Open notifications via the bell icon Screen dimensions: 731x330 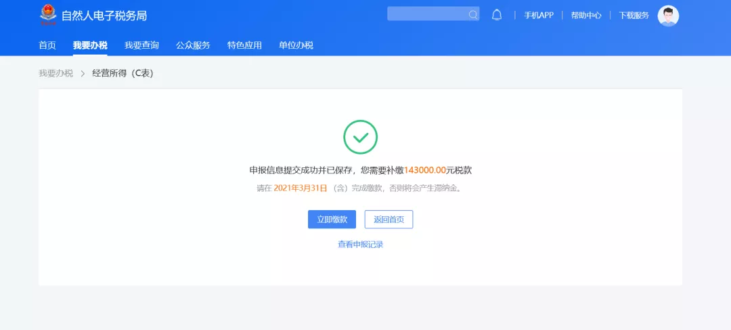pos(497,15)
